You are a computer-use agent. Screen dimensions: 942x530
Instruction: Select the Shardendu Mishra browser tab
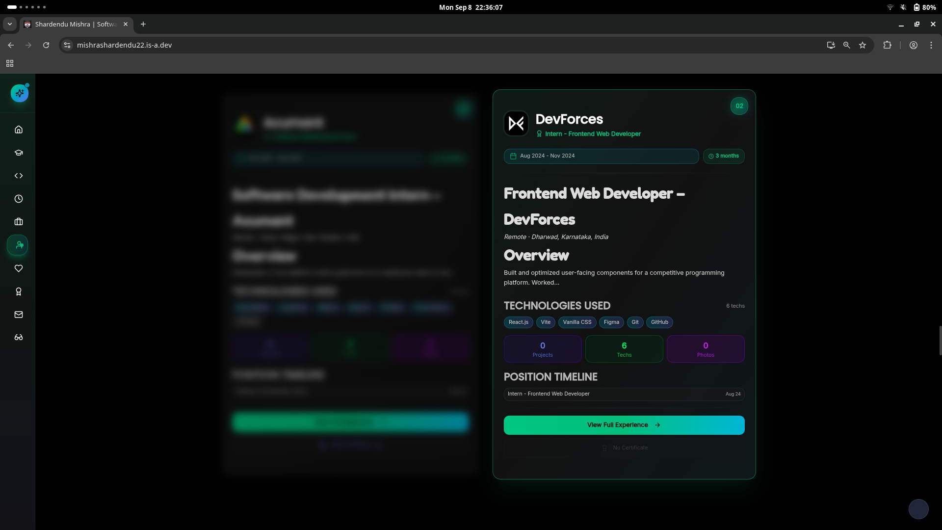[76, 24]
